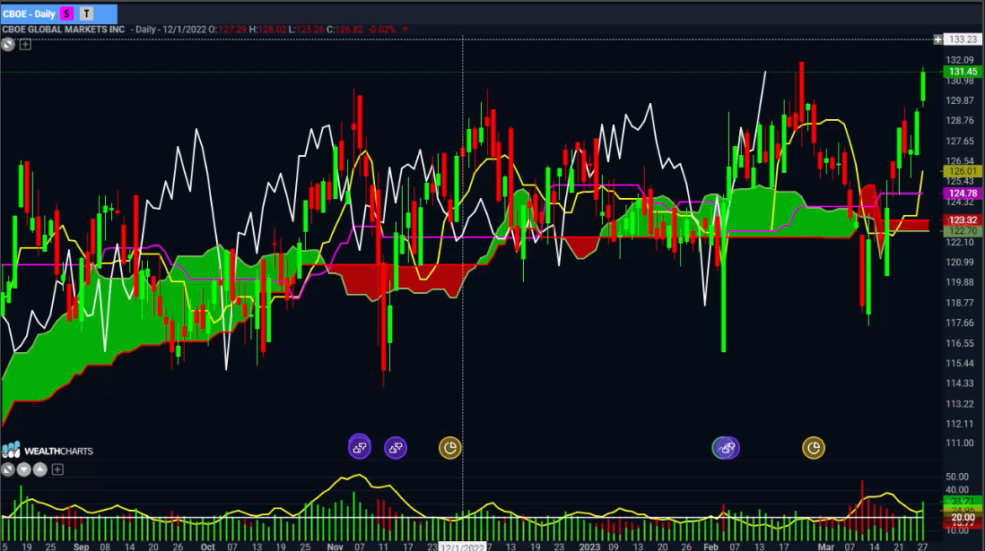Click the 111.00 price axis label
This screenshot has height=551, width=985.
(959, 443)
